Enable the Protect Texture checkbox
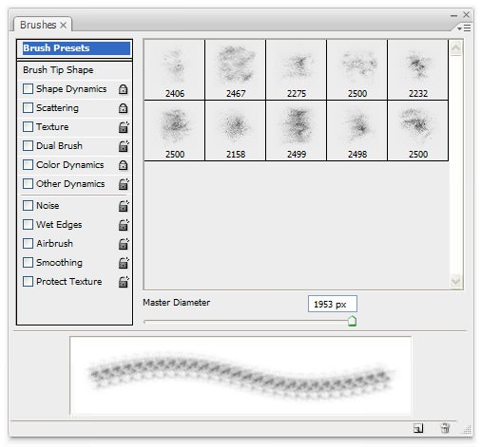This screenshot has width=481, height=447. click(28, 282)
